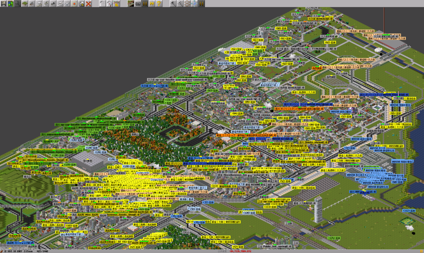Open the road vehicle construction tools
Screen dimensions: 424x253
pyautogui.click(x=53, y=4)
